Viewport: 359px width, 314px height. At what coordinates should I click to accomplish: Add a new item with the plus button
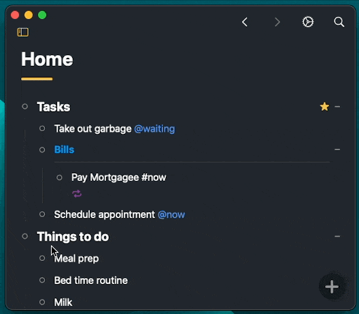tap(332, 287)
